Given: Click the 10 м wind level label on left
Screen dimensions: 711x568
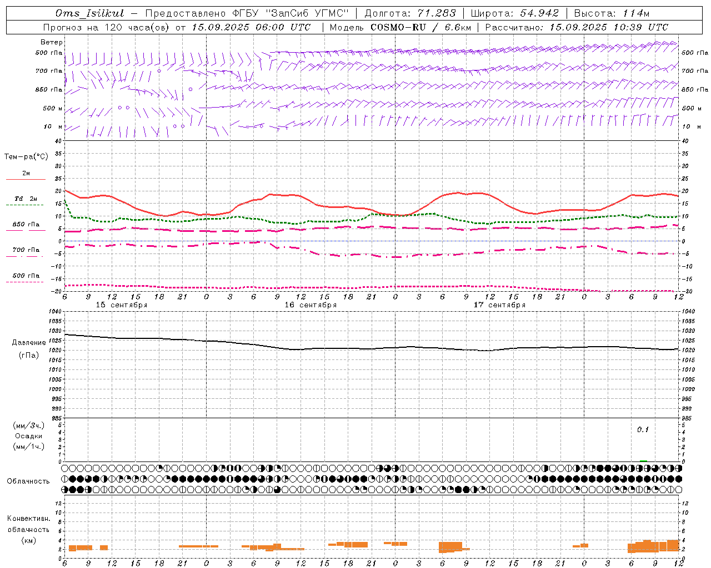Looking at the screenshot, I should [x=53, y=126].
